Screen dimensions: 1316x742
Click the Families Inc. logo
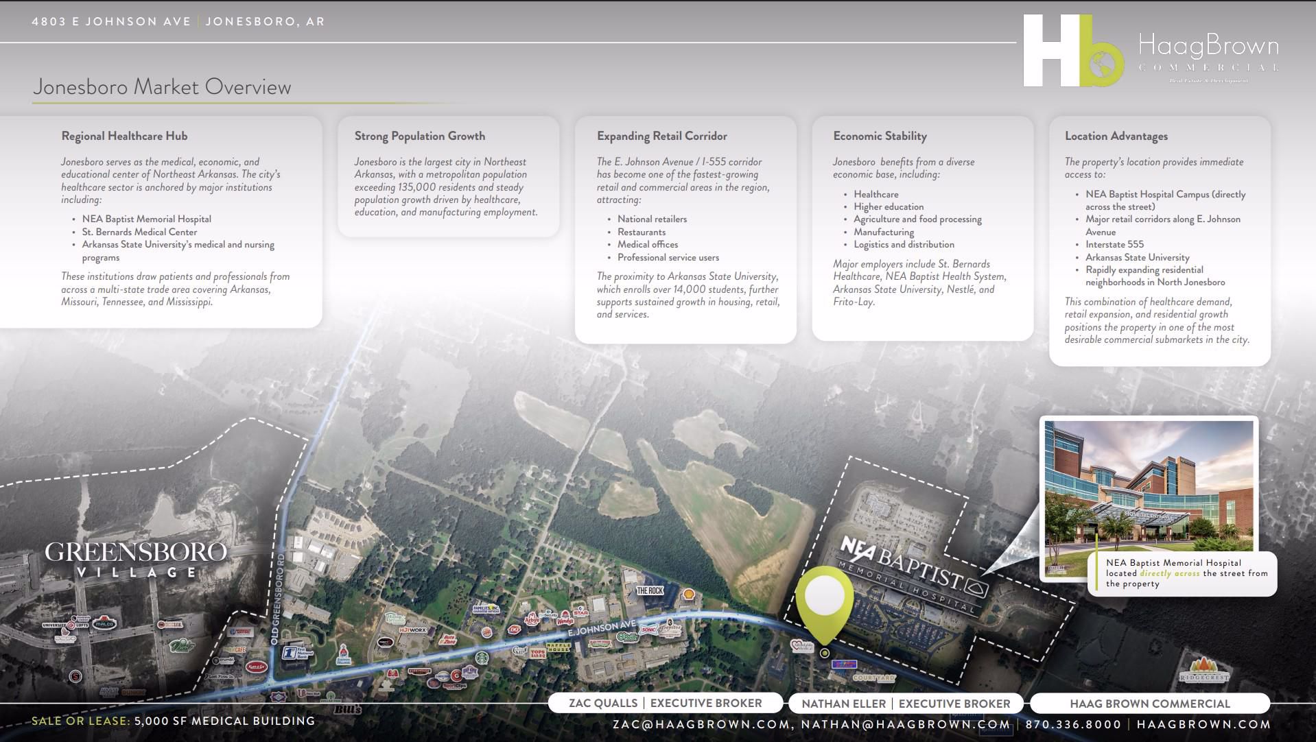(x=486, y=608)
